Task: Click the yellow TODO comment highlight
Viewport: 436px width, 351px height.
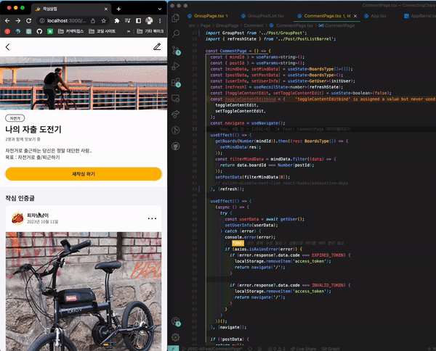Action: pos(238,243)
